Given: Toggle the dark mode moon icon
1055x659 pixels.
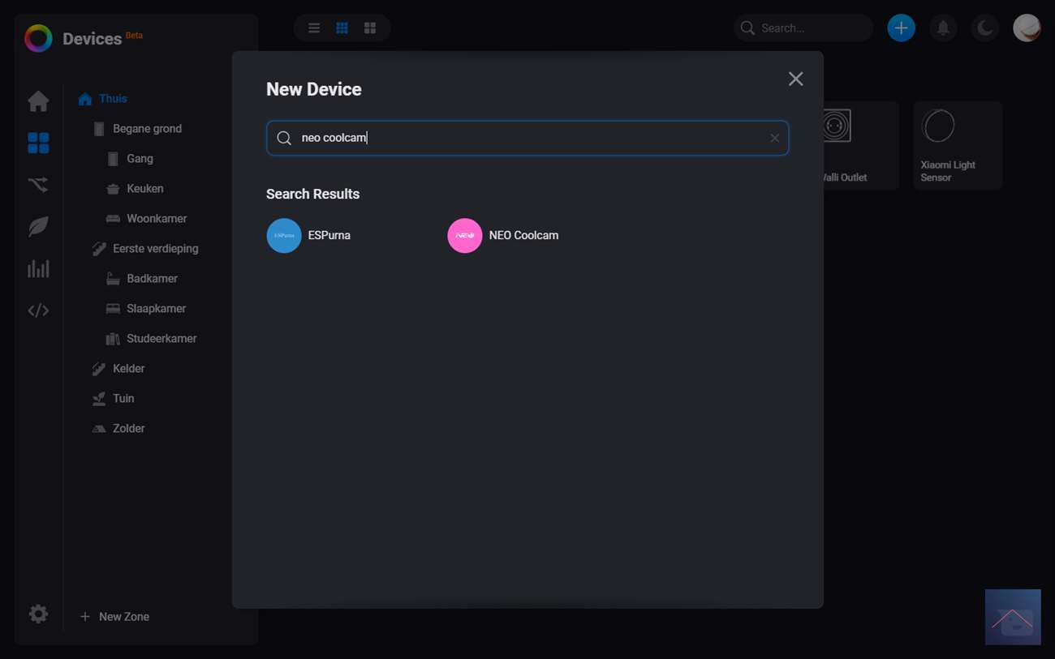Looking at the screenshot, I should pos(985,28).
